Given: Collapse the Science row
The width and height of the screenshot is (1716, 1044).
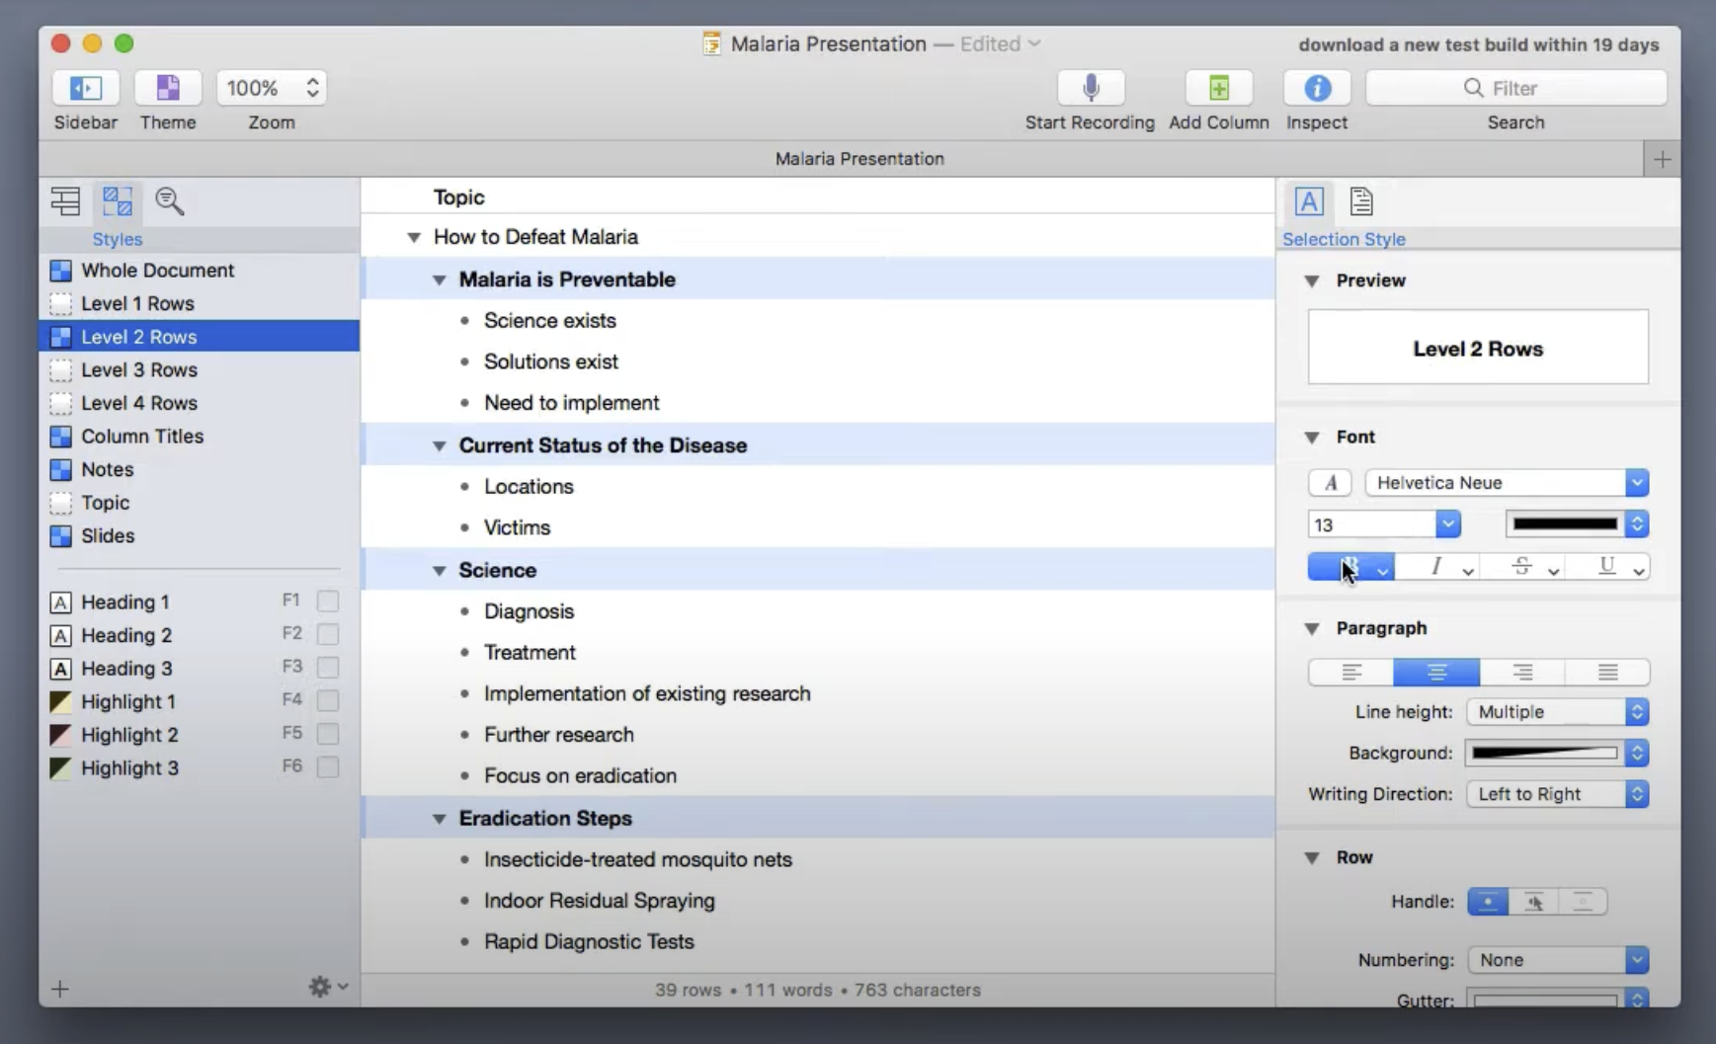Looking at the screenshot, I should 439,571.
